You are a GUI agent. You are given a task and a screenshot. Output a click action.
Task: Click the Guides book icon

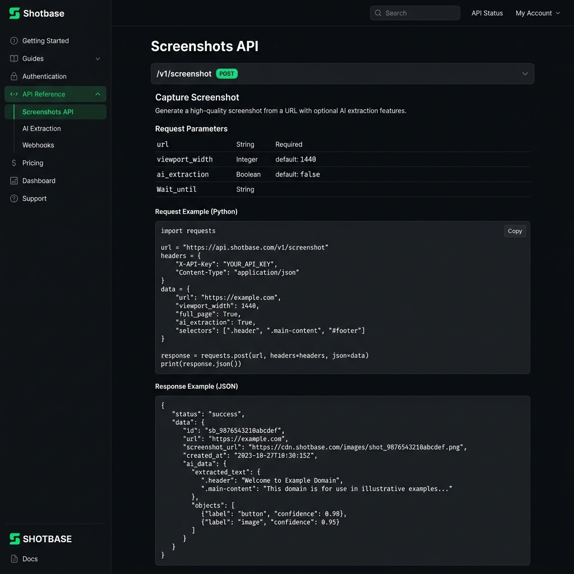tap(14, 58)
